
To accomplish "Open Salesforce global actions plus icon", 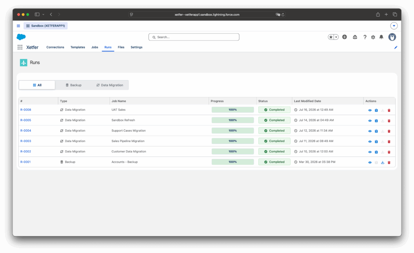I will pyautogui.click(x=344, y=37).
